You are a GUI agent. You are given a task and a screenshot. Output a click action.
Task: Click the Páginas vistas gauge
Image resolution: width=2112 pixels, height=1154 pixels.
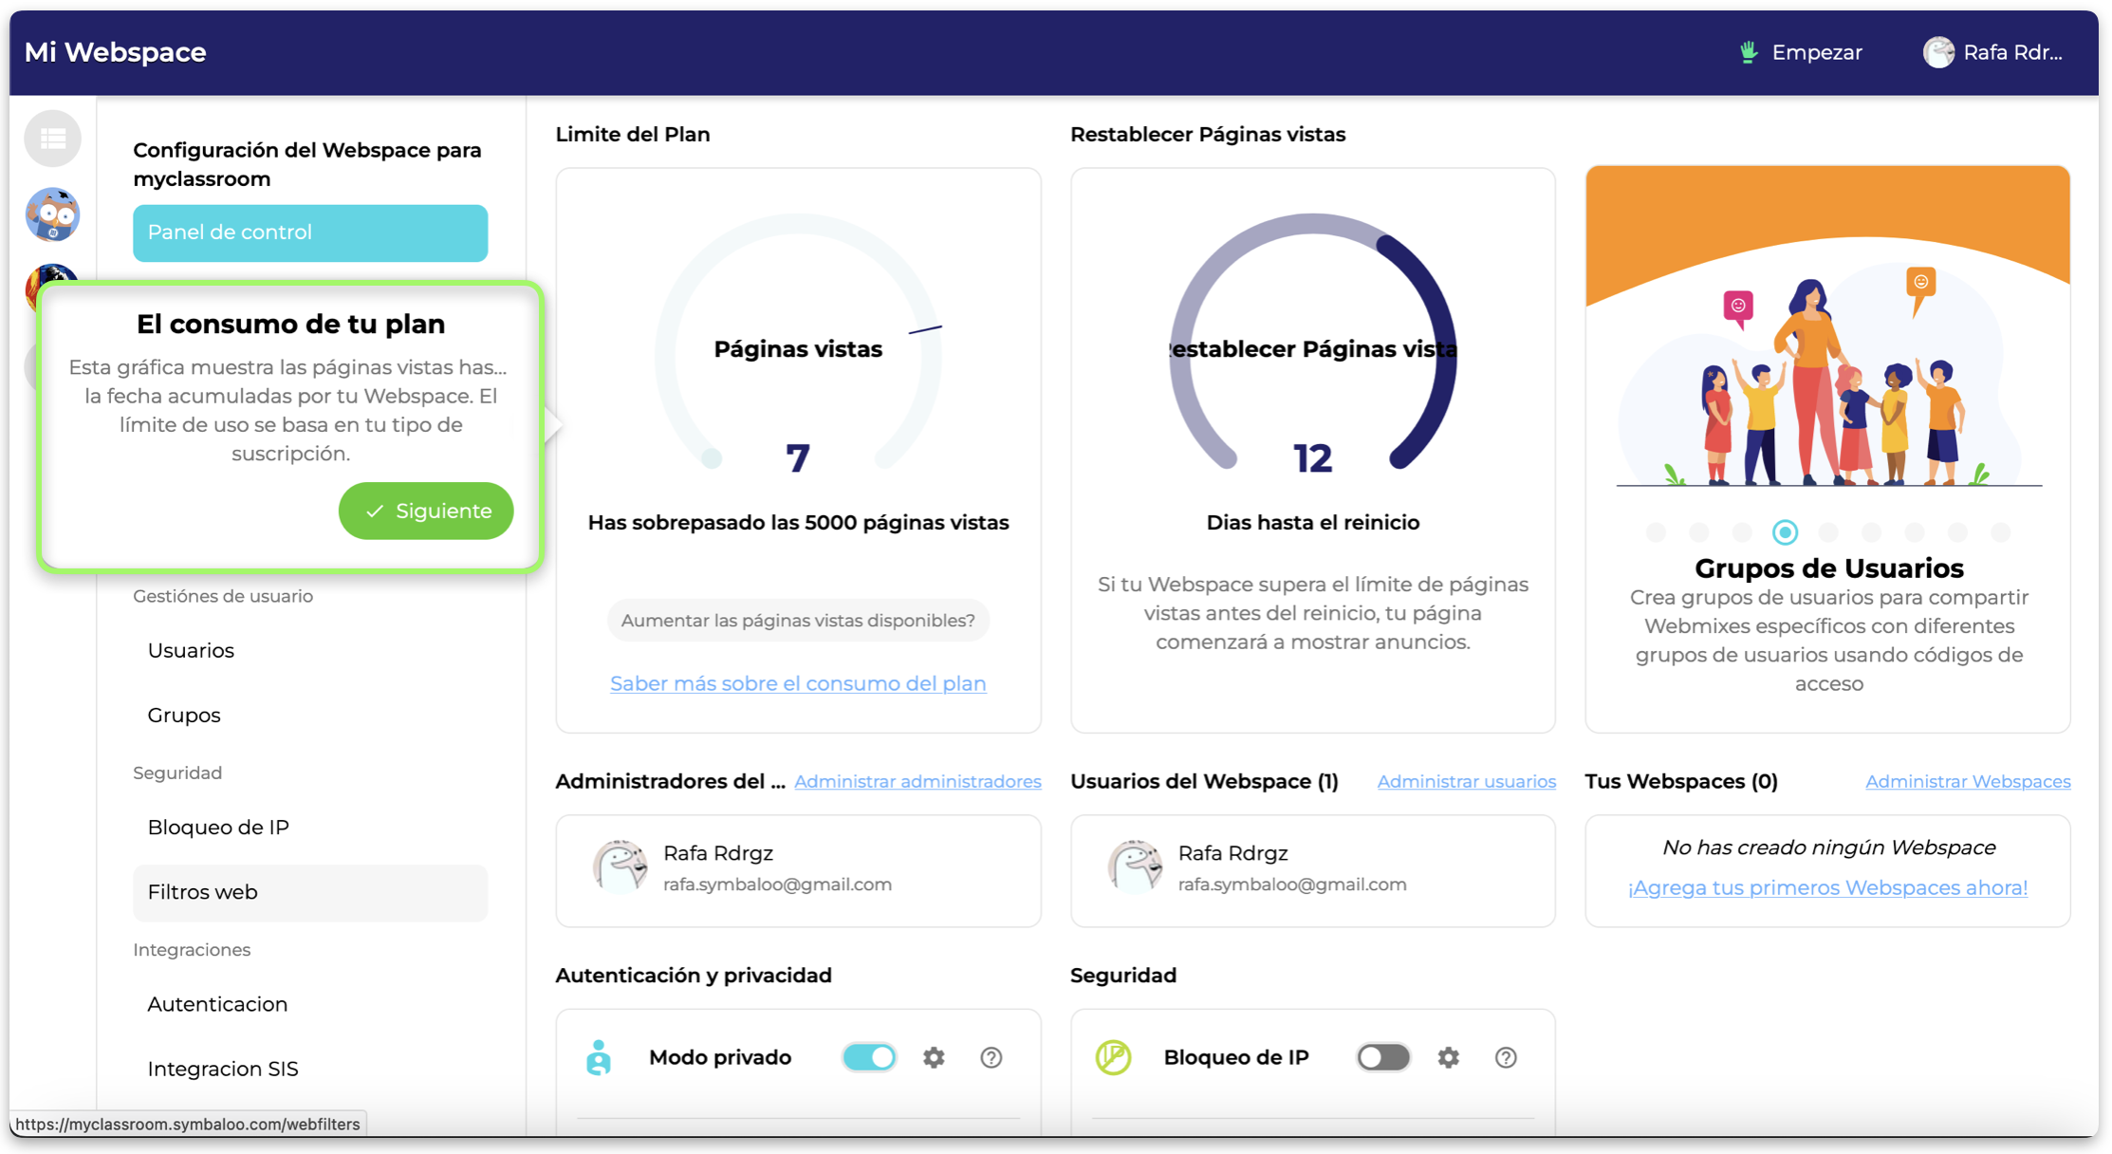(798, 344)
